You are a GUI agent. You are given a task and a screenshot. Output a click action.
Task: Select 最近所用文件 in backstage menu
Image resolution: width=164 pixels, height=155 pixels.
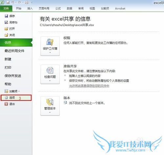click(14, 51)
